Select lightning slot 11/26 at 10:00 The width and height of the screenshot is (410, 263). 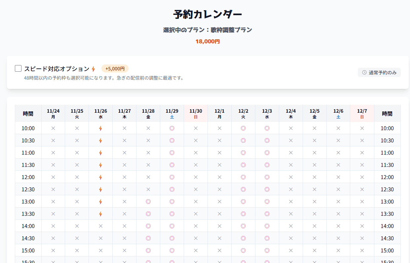100,128
